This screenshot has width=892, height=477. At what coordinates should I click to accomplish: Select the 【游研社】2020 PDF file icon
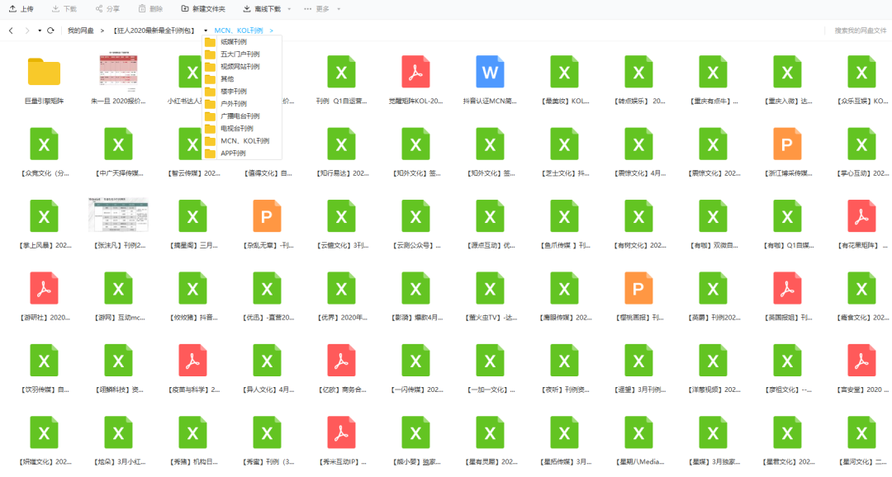click(44, 288)
